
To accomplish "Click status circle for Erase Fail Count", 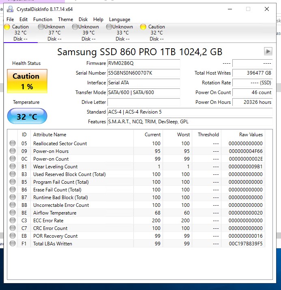I will pyautogui.click(x=13, y=189).
